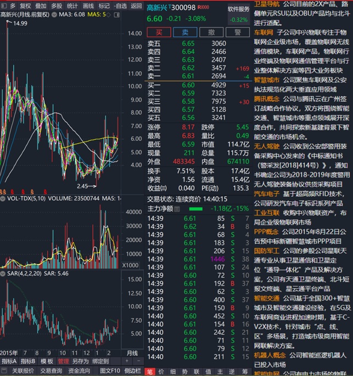The height and width of the screenshot is (376, 353).
Task: Open the PPP概念 concept link
Action: pos(266,232)
